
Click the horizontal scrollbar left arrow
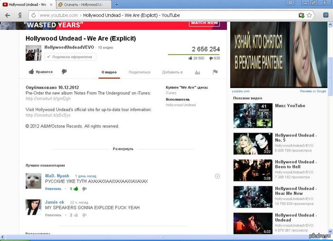(2, 237)
